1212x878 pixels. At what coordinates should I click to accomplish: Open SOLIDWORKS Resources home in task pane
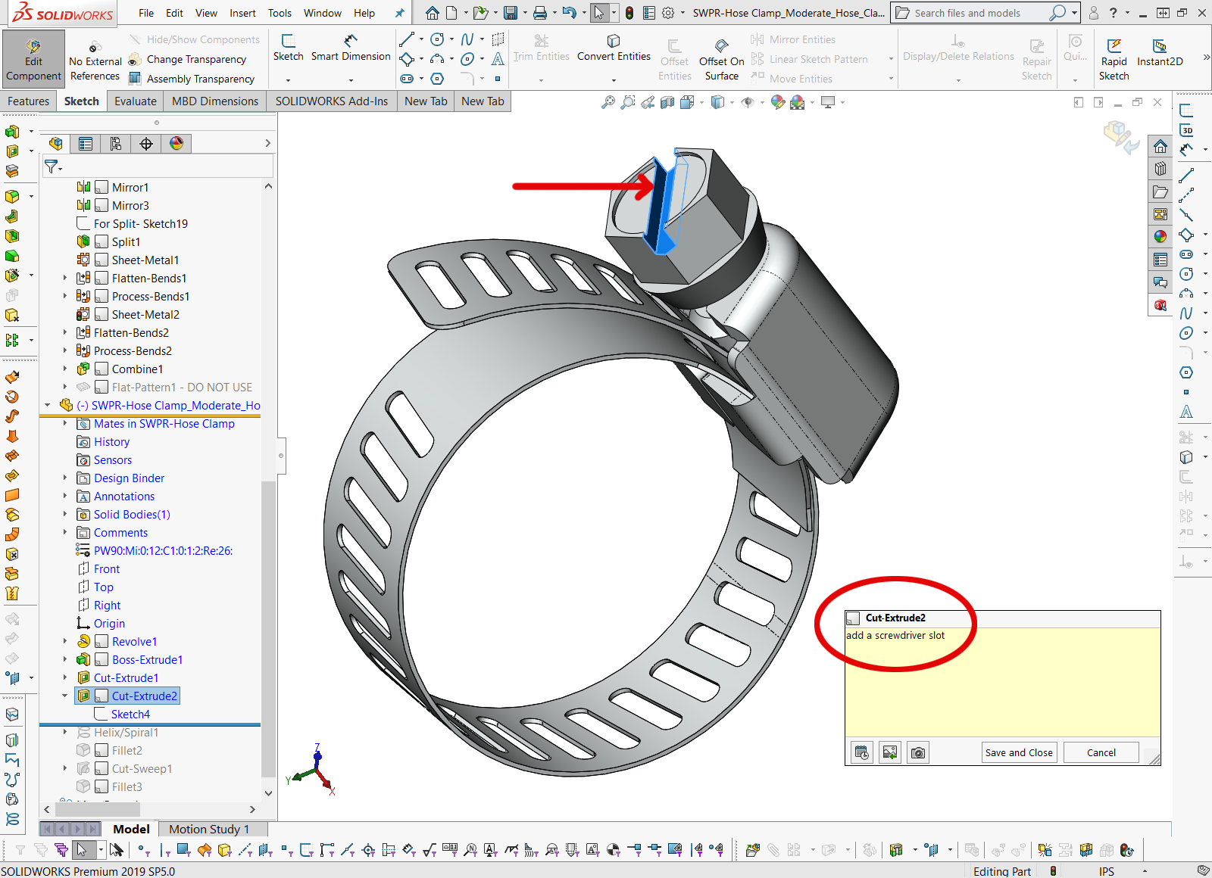click(1160, 146)
